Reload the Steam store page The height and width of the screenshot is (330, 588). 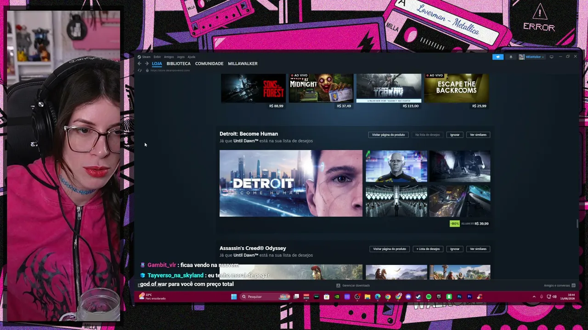pos(140,71)
